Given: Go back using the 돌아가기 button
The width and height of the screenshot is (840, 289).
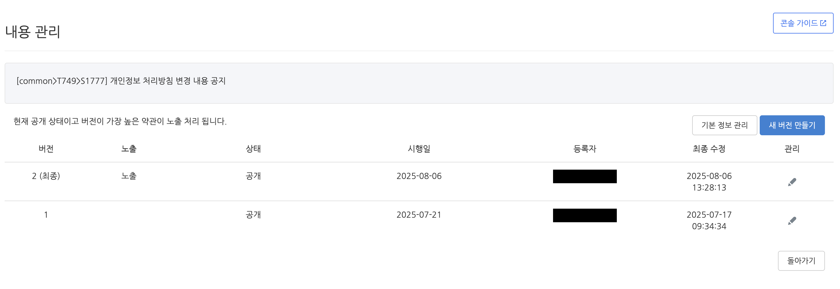Looking at the screenshot, I should (x=801, y=260).
